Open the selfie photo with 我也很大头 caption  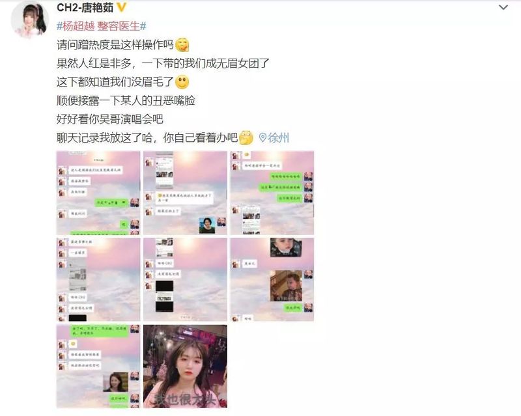tap(185, 367)
